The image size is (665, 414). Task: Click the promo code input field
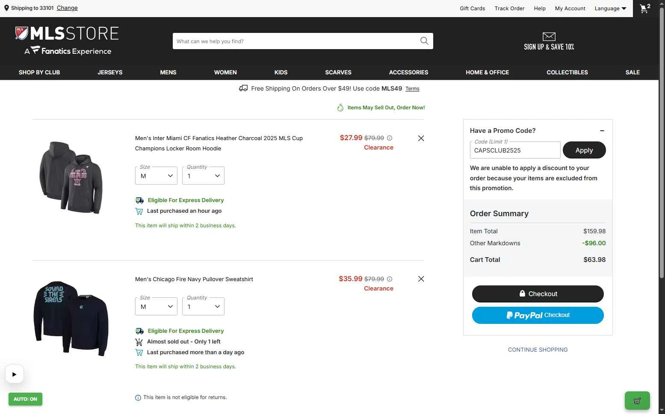(515, 150)
